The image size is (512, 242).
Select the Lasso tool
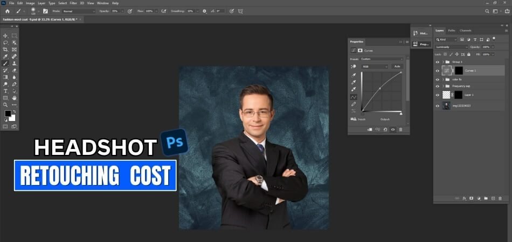pos(5,42)
